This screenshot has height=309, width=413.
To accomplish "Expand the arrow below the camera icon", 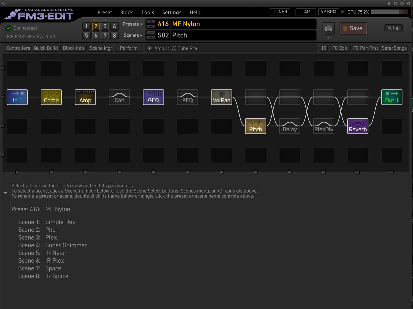I will pos(329,38).
